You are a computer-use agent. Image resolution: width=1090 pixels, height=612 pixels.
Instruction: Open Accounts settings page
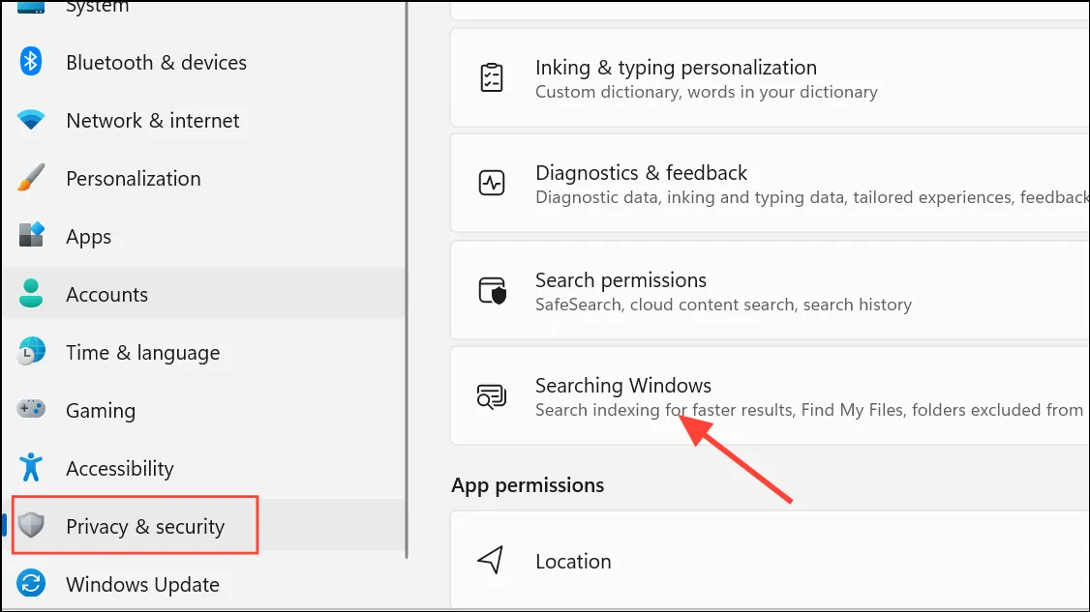coord(204,294)
